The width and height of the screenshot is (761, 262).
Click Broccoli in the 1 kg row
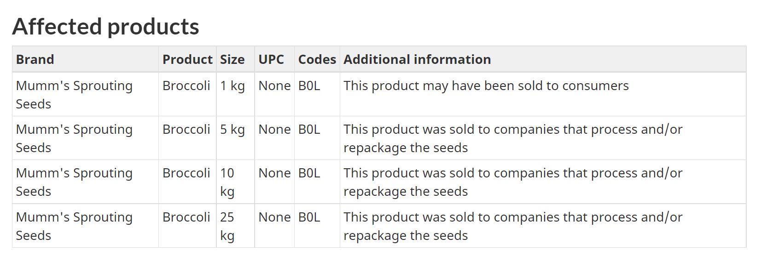[x=186, y=86]
